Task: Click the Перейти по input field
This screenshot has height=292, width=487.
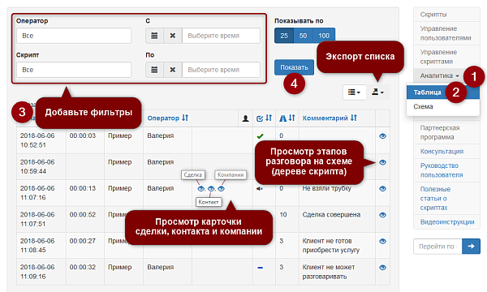Action: [437, 247]
